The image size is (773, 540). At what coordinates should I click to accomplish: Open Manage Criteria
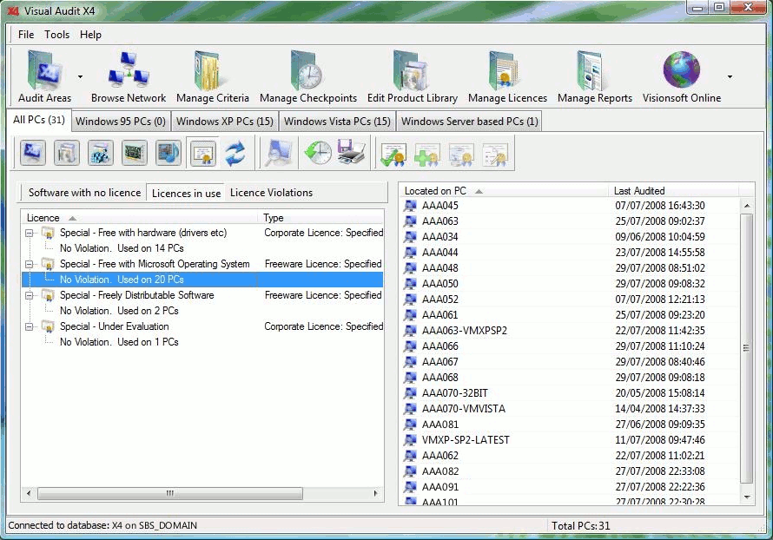213,76
